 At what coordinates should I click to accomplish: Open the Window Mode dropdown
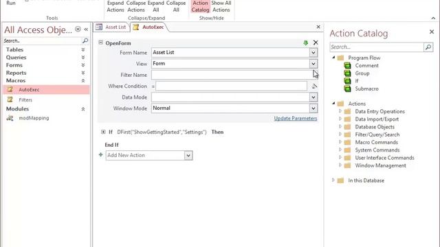pyautogui.click(x=313, y=108)
